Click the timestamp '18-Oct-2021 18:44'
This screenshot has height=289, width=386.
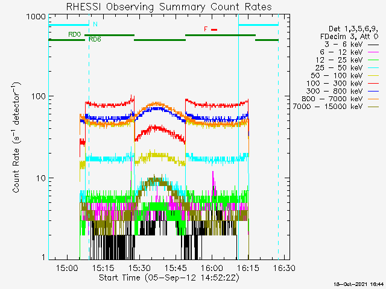tap(359, 284)
